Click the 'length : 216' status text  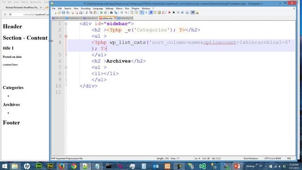click(163, 159)
